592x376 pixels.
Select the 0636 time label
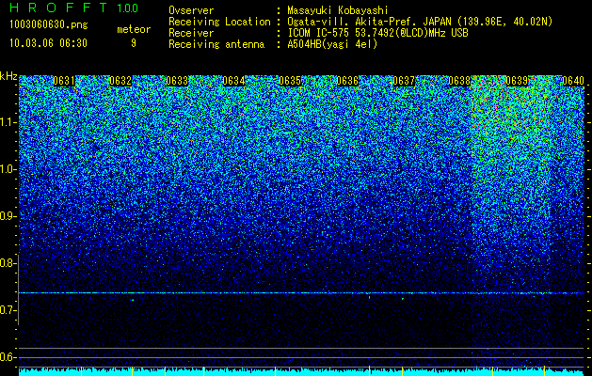tap(347, 81)
